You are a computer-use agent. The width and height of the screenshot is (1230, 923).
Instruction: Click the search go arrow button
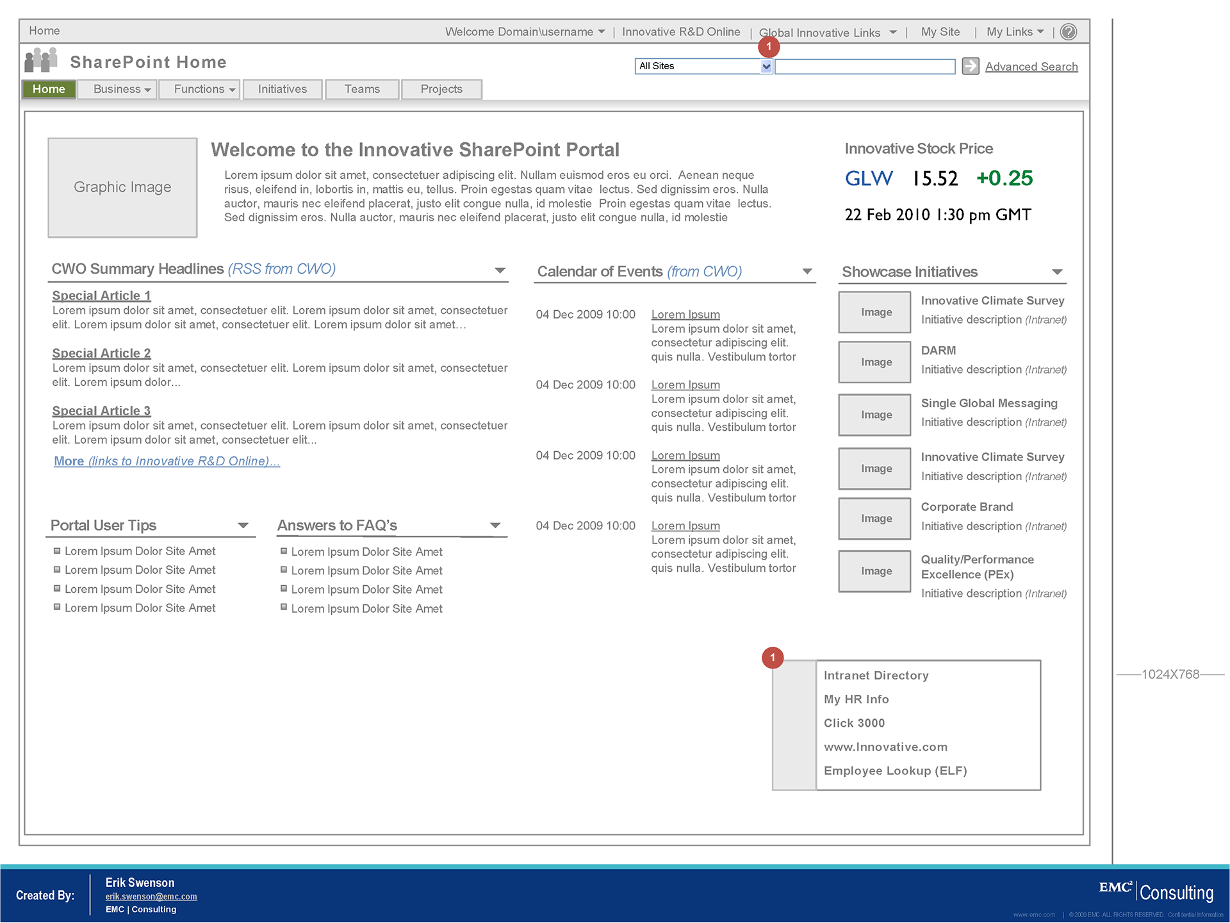[971, 66]
